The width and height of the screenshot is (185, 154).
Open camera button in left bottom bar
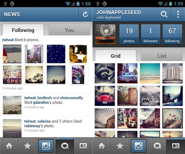coord(46,146)
